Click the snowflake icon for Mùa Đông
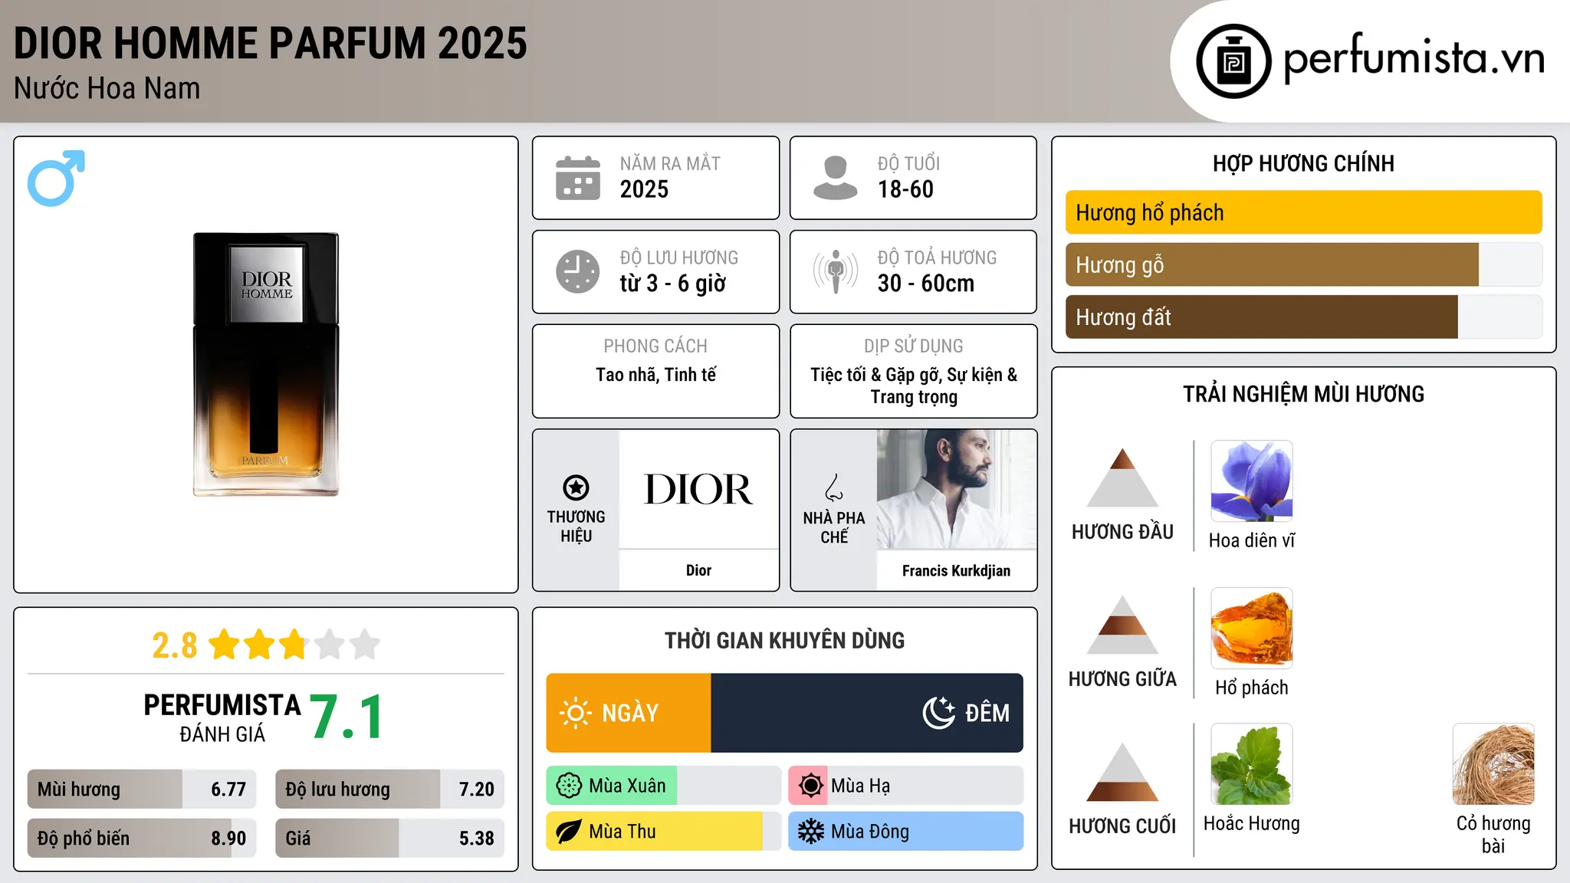Viewport: 1570px width, 883px height. click(x=810, y=832)
